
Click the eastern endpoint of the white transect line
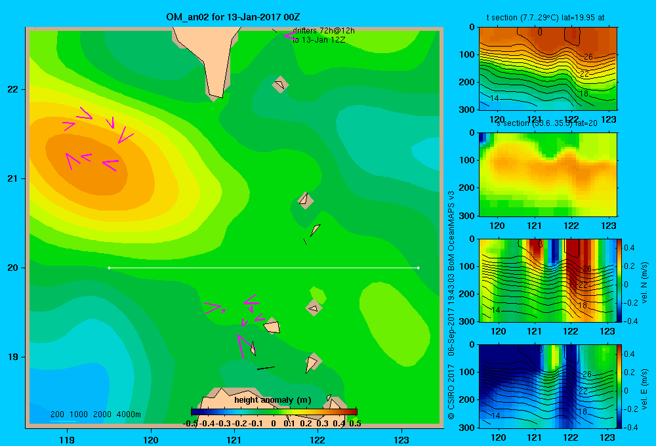419,268
